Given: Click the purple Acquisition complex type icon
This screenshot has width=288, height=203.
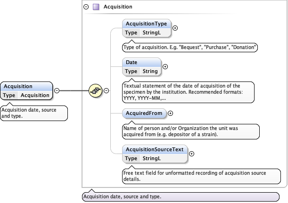Looking at the screenshot, I should 96,7.
